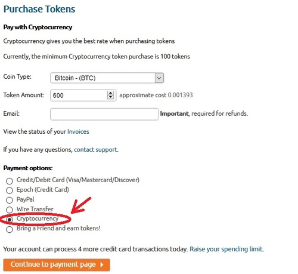Follow the contact support link
This screenshot has height=274, width=298.
pyautogui.click(x=95, y=150)
